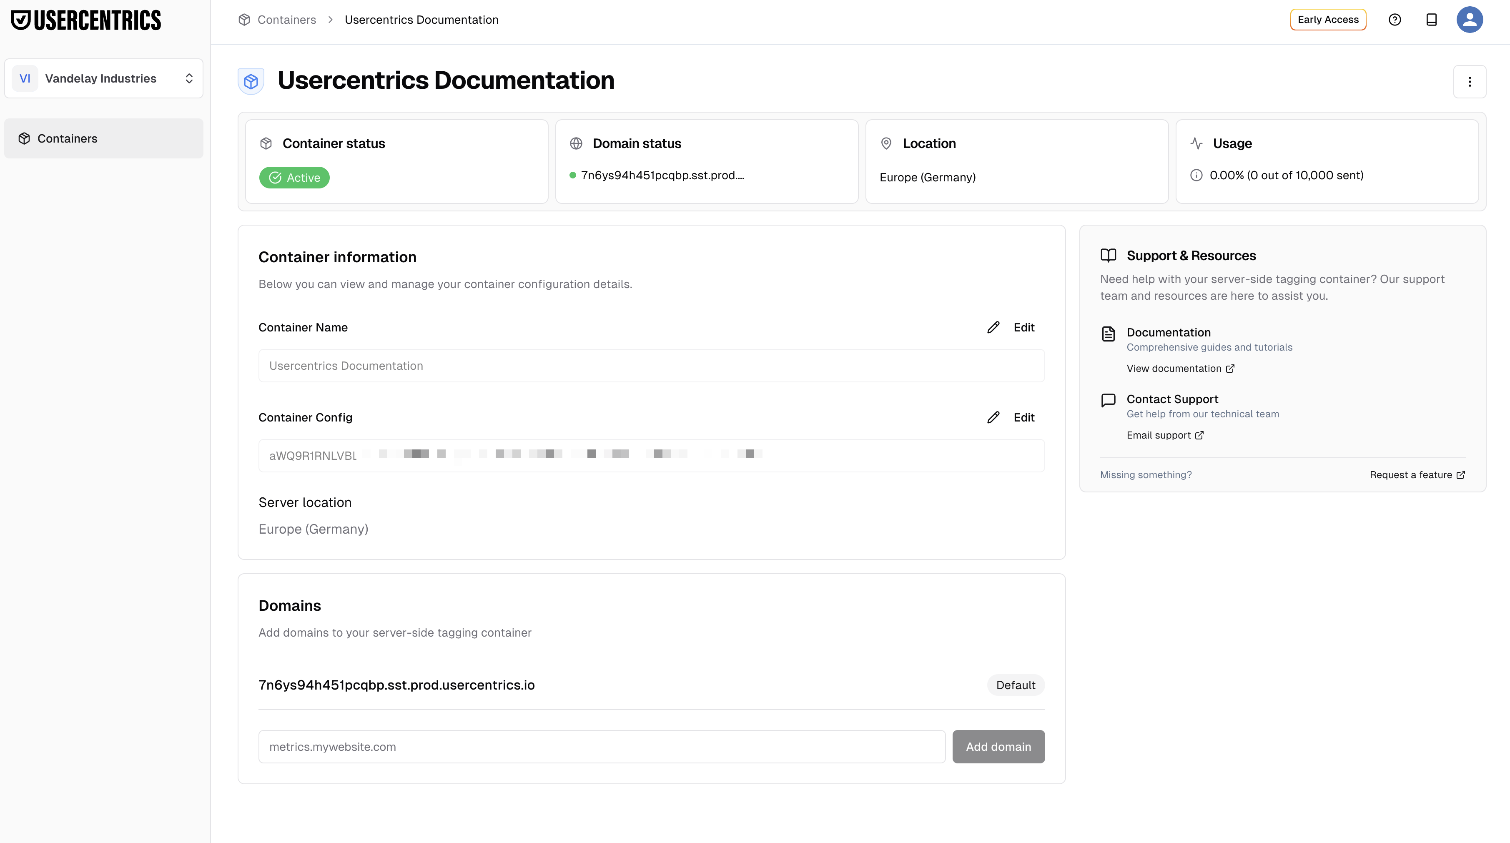
Task: Click the Domains section heading
Action: 290,606
